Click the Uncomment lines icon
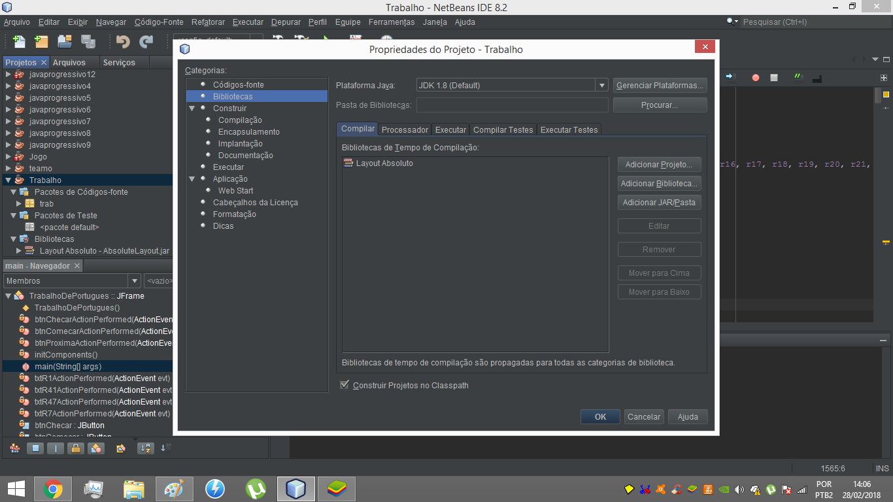This screenshot has width=893, height=502. click(817, 77)
